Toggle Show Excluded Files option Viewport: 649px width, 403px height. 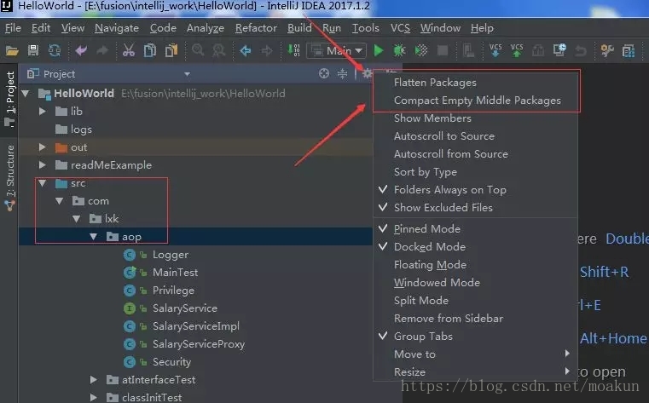coord(475,208)
